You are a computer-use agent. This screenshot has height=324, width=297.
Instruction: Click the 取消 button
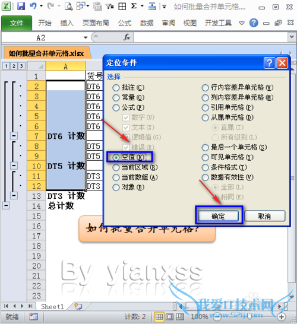(x=264, y=217)
